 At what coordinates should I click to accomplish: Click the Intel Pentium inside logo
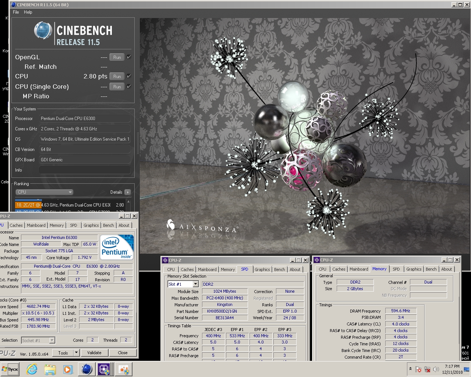click(x=116, y=247)
